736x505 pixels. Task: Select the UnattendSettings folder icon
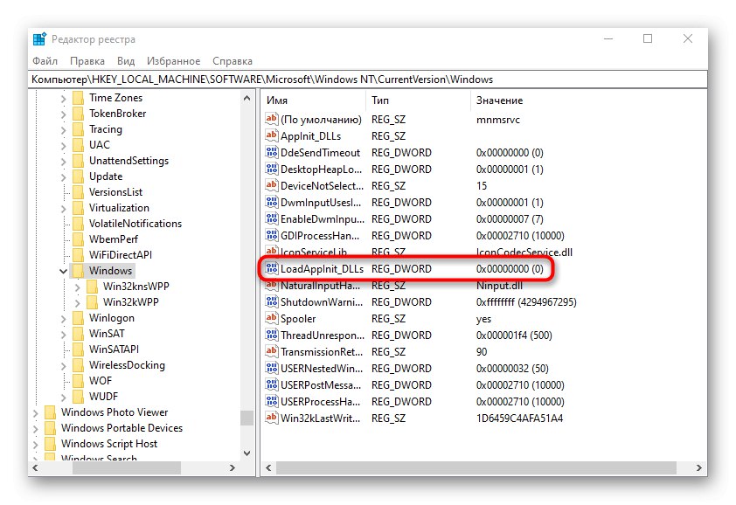tap(79, 161)
